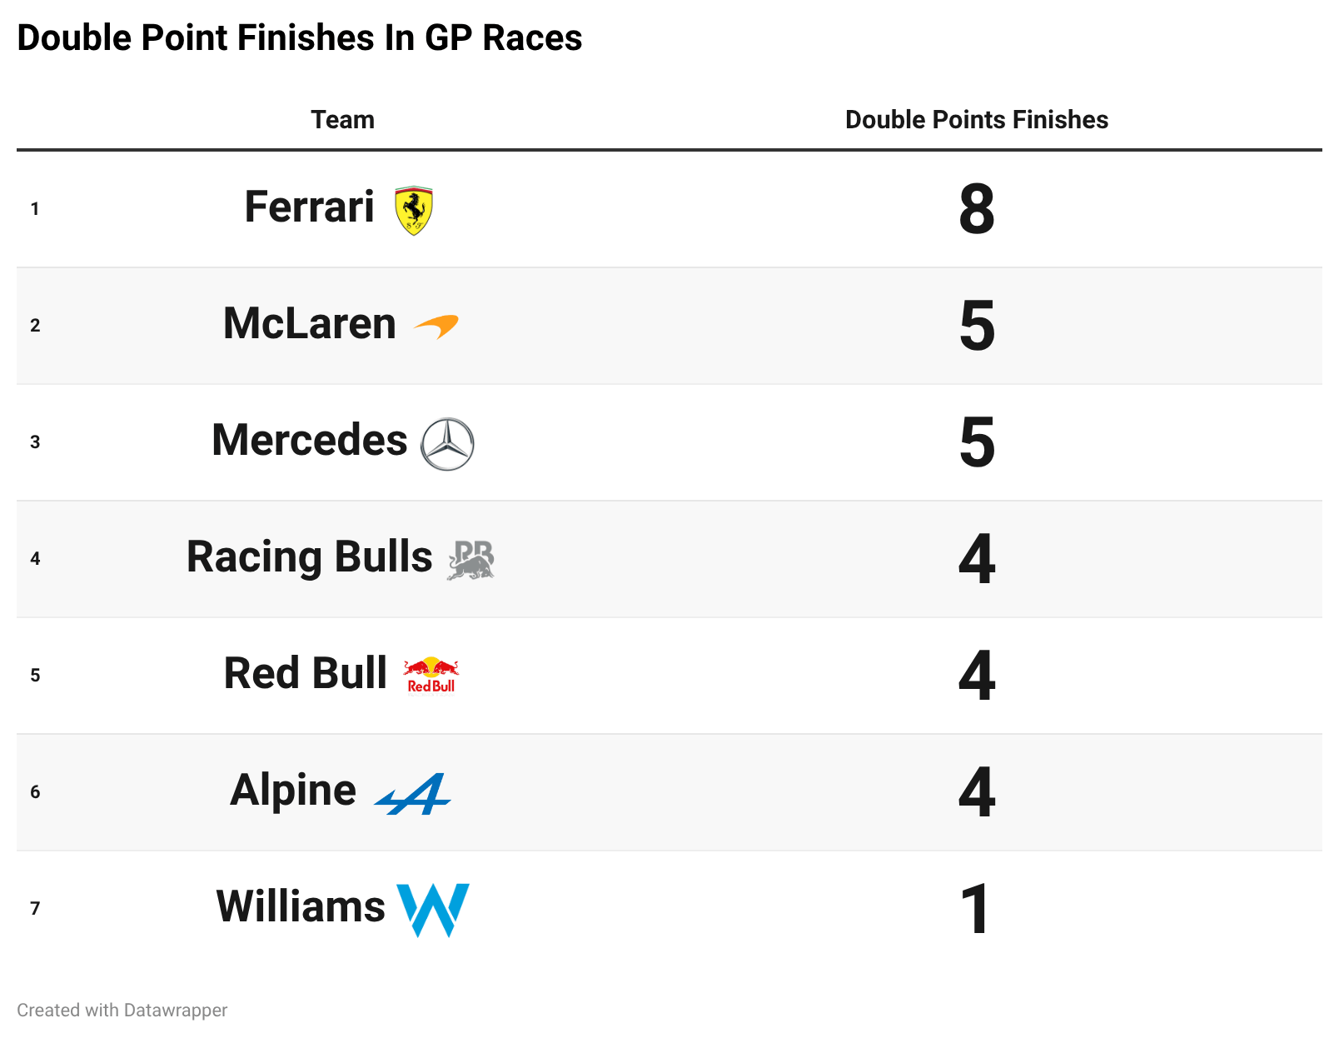
Task: Click the Mercedes team name text
Action: [x=310, y=440]
